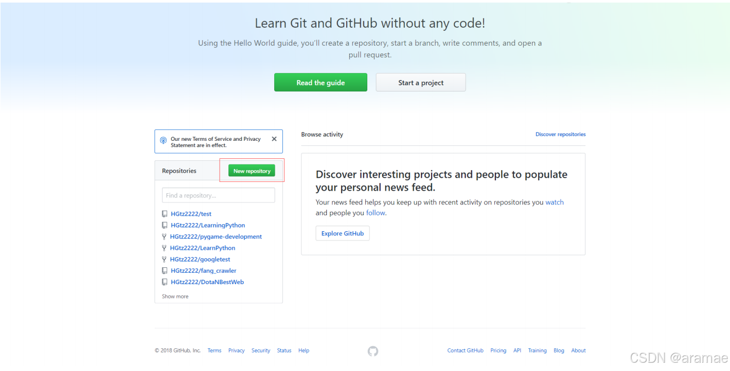Select the Browse activity heading
This screenshot has width=730, height=371.
[x=322, y=135]
